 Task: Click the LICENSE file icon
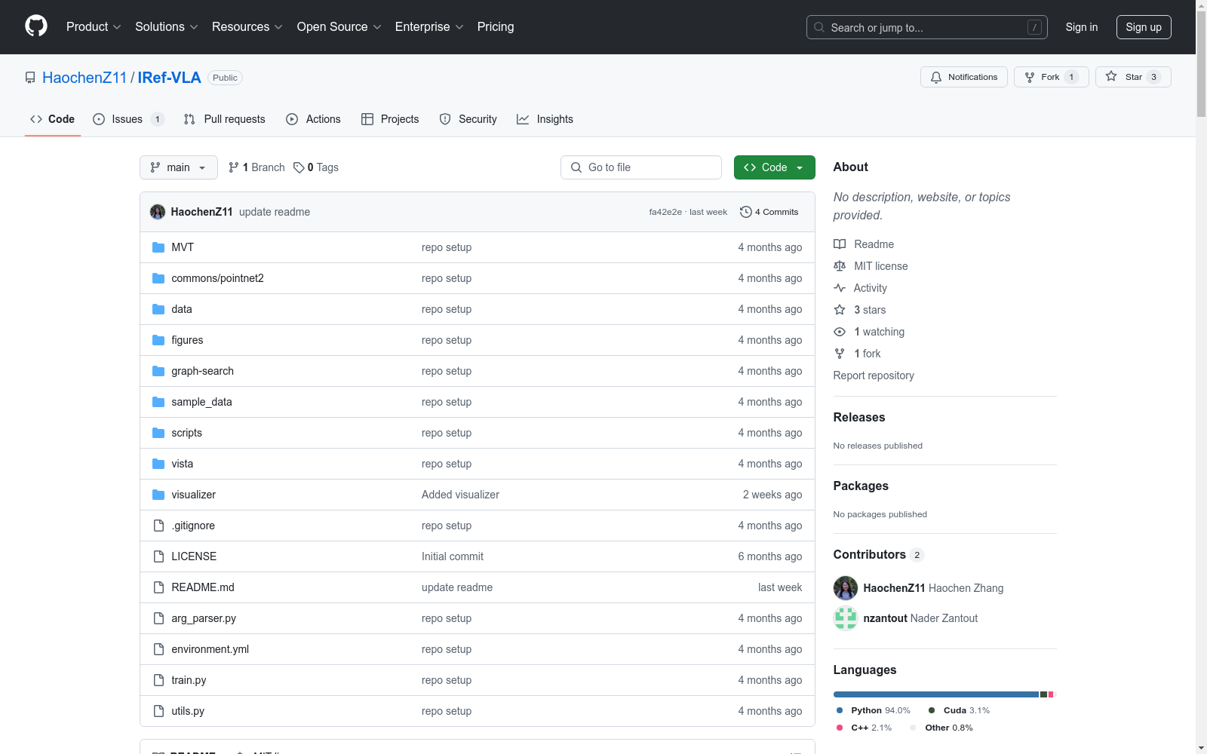pos(158,556)
